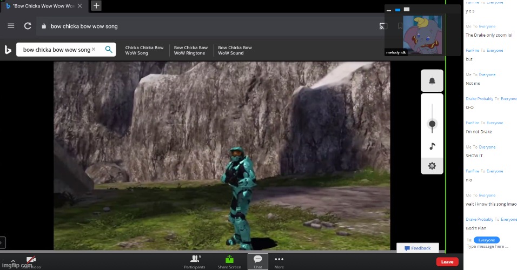Screen dimensions: 517x270
Task: Reload the page with the refresh icon
Action: point(28,26)
